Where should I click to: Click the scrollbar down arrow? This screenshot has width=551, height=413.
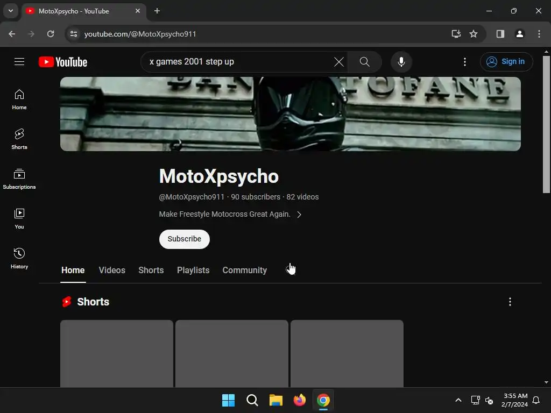(x=546, y=382)
